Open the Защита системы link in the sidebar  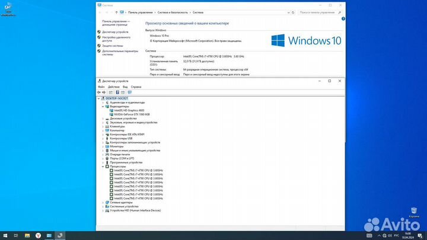(112, 45)
